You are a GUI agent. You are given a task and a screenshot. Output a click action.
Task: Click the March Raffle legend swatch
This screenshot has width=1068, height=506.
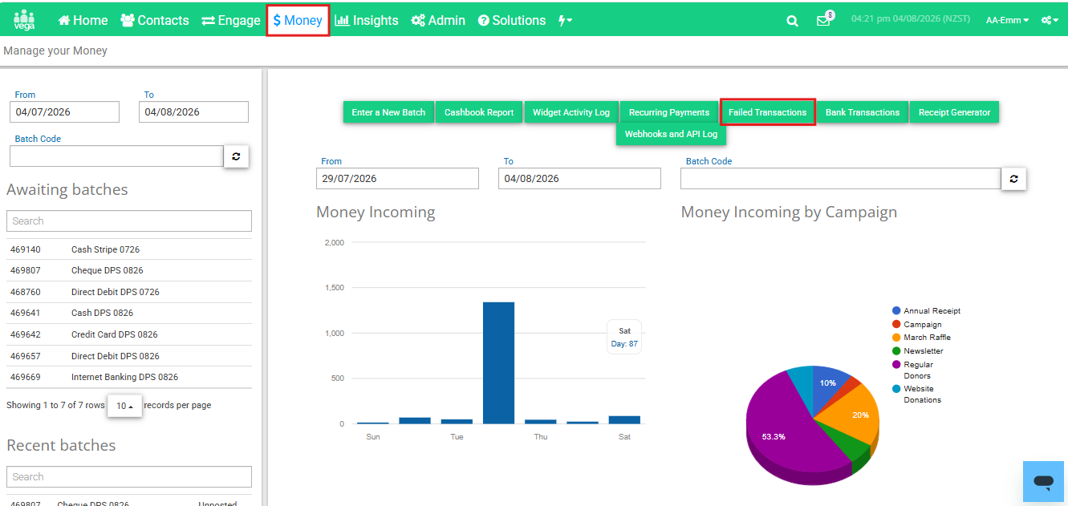[896, 338]
